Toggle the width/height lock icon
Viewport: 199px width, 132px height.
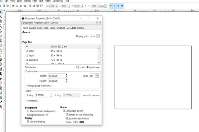point(85,6)
